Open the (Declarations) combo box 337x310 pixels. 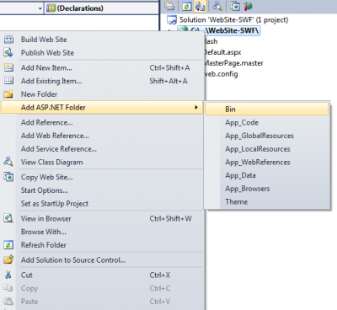pyautogui.click(x=102, y=8)
